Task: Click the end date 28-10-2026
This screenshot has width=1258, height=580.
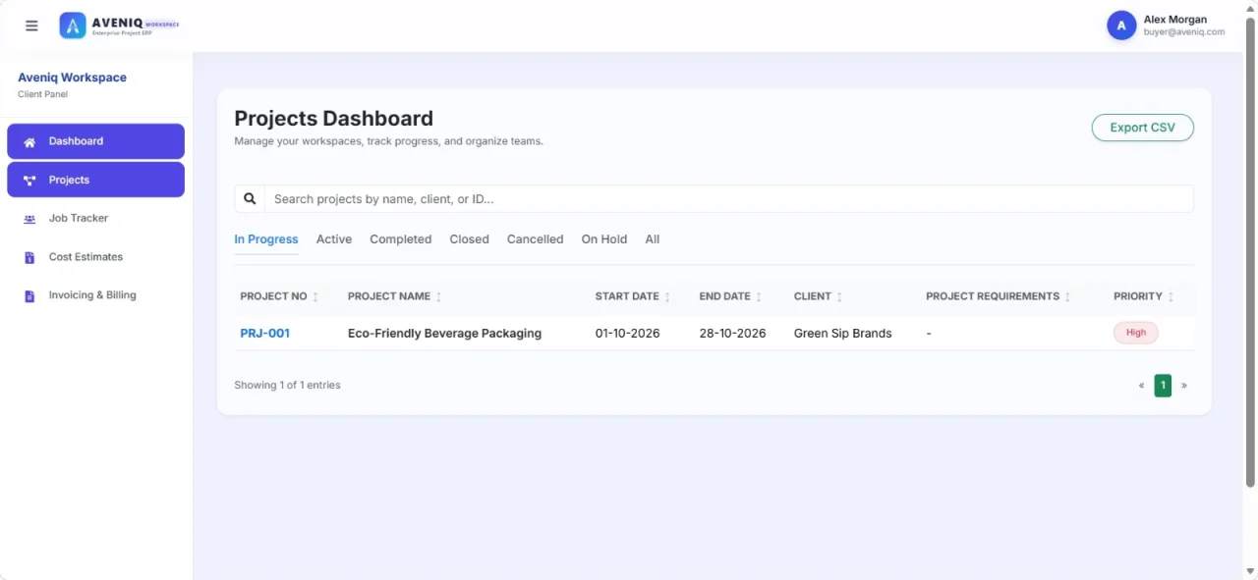Action: pyautogui.click(x=733, y=334)
